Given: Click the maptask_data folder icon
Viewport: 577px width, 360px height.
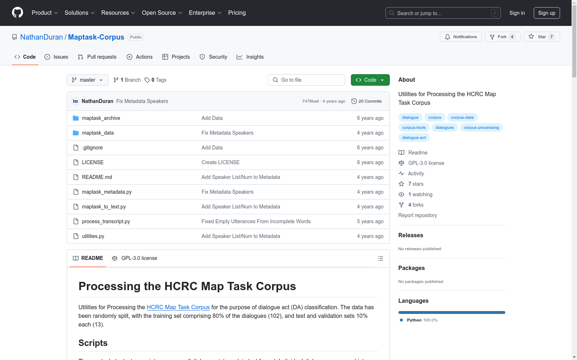Looking at the screenshot, I should 76,133.
